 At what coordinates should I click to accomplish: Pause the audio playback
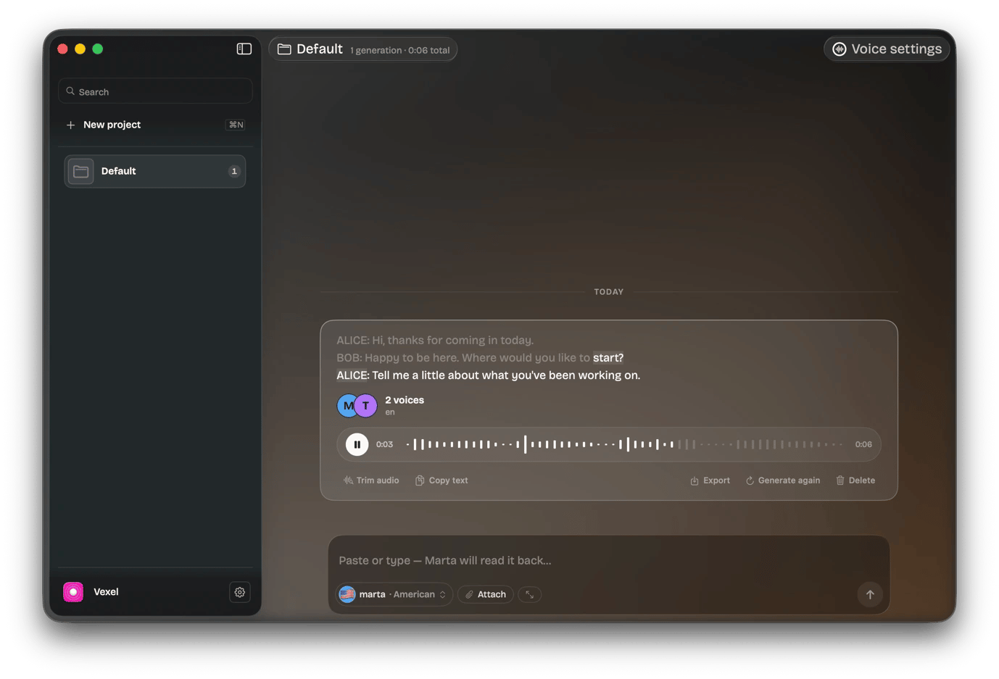pos(357,444)
